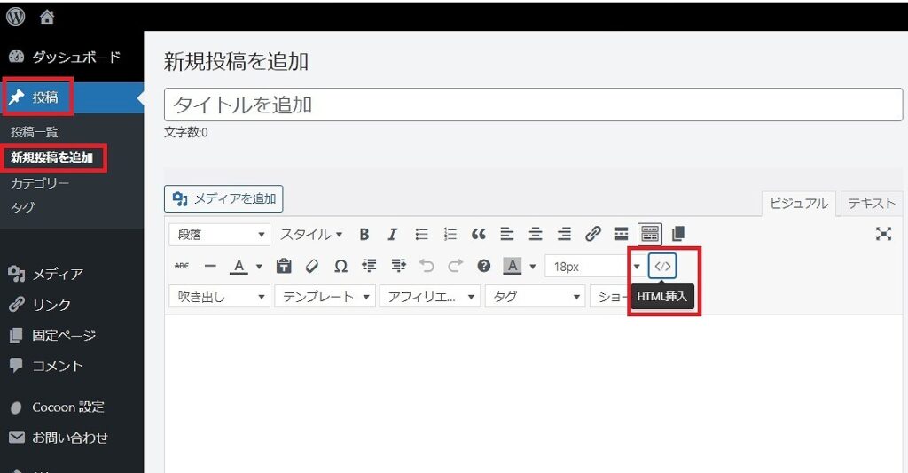The image size is (908, 473).
Task: Open the site home icon
Action: (x=47, y=18)
